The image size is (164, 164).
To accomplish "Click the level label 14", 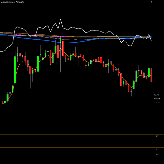I will coord(157,154).
